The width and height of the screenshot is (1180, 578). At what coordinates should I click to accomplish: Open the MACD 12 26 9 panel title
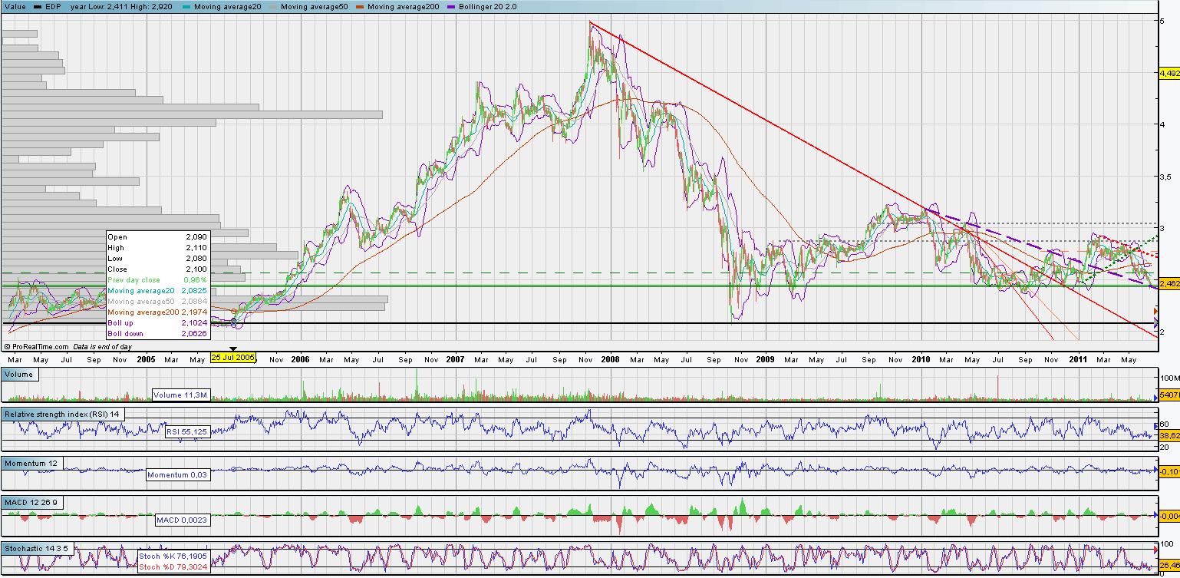(33, 502)
